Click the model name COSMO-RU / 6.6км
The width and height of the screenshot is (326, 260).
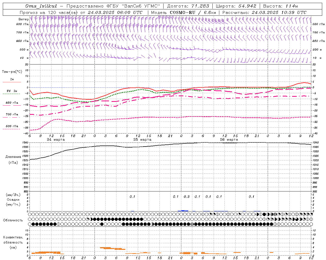point(193,12)
